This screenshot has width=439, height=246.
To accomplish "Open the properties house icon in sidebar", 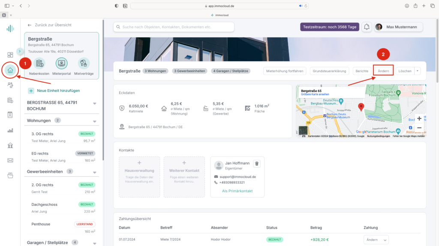I will [x=10, y=70].
